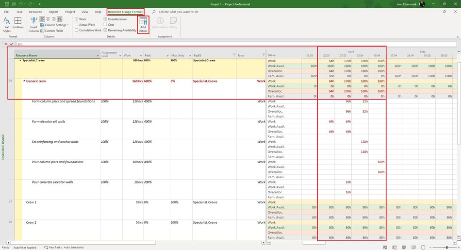
Task: Align column text left
Action: (x=42, y=19)
